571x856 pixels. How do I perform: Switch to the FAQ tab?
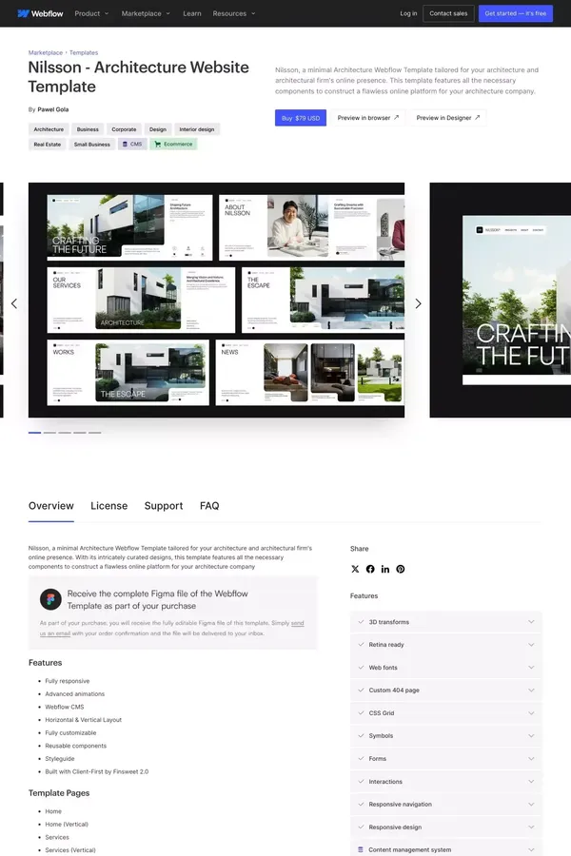[209, 506]
